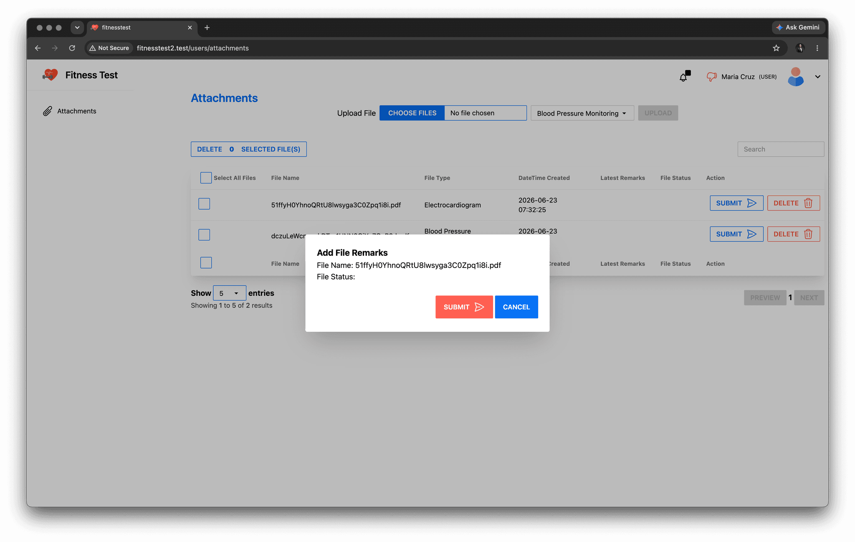Submit the Electrocardiogram file row
855x542 pixels.
tap(736, 203)
